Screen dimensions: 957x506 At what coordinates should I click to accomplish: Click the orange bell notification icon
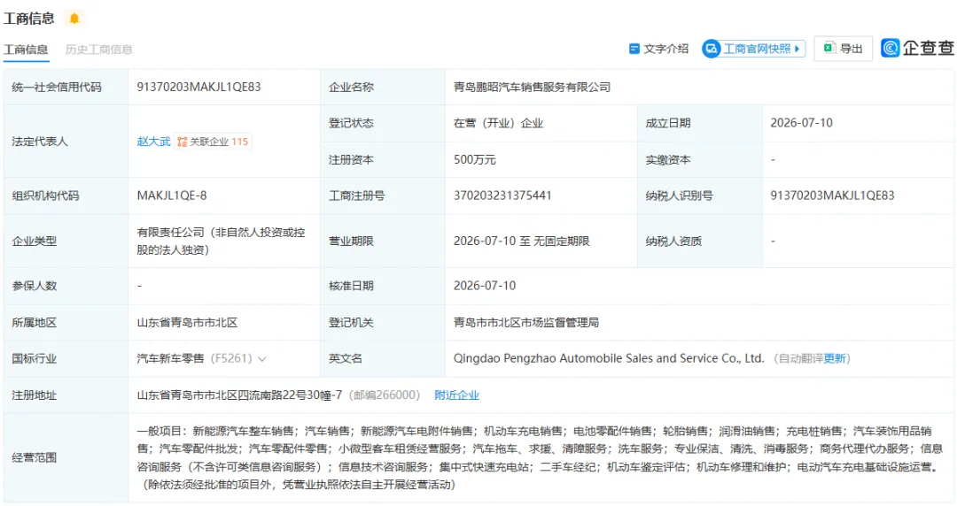click(74, 19)
